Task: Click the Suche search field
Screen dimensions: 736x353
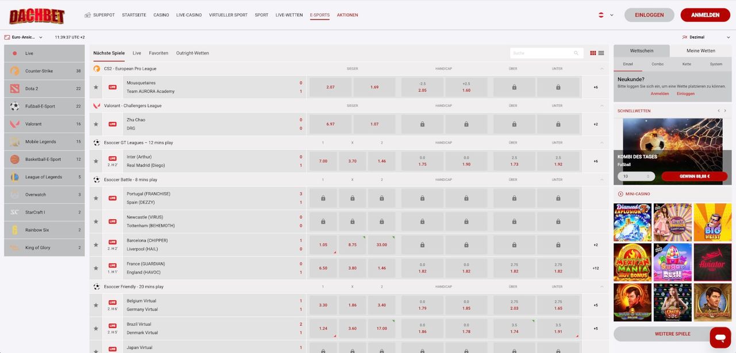Action: click(x=547, y=53)
